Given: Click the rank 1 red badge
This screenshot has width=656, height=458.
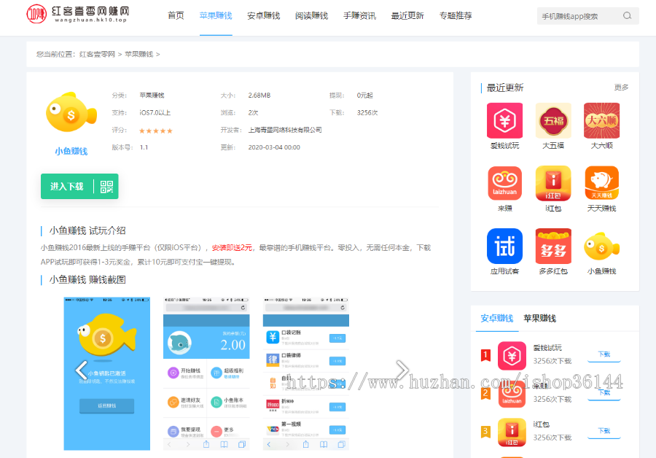Looking at the screenshot, I should 485,356.
